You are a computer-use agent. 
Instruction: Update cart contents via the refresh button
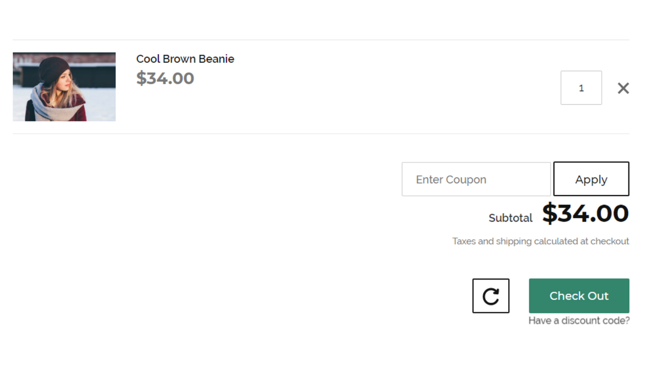click(x=490, y=295)
